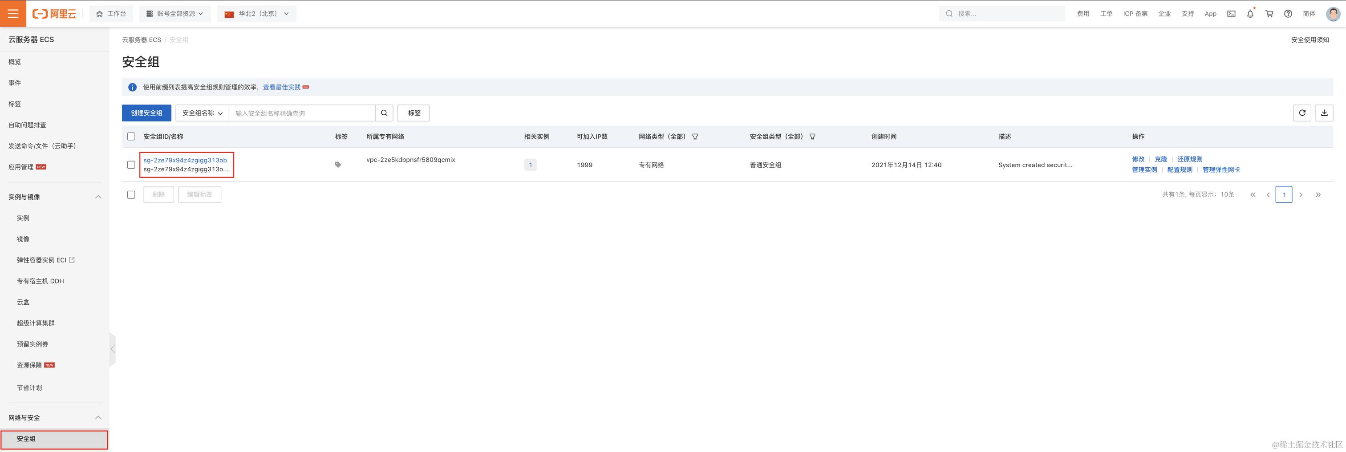Open the Images sidebar item
The height and width of the screenshot is (452, 1346).
pos(23,239)
